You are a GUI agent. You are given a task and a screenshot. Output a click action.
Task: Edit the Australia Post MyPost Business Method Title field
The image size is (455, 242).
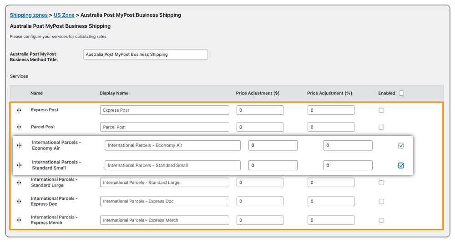146,54
